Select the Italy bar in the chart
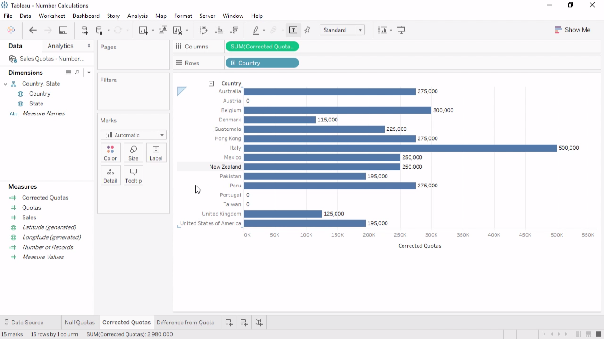 click(x=400, y=148)
